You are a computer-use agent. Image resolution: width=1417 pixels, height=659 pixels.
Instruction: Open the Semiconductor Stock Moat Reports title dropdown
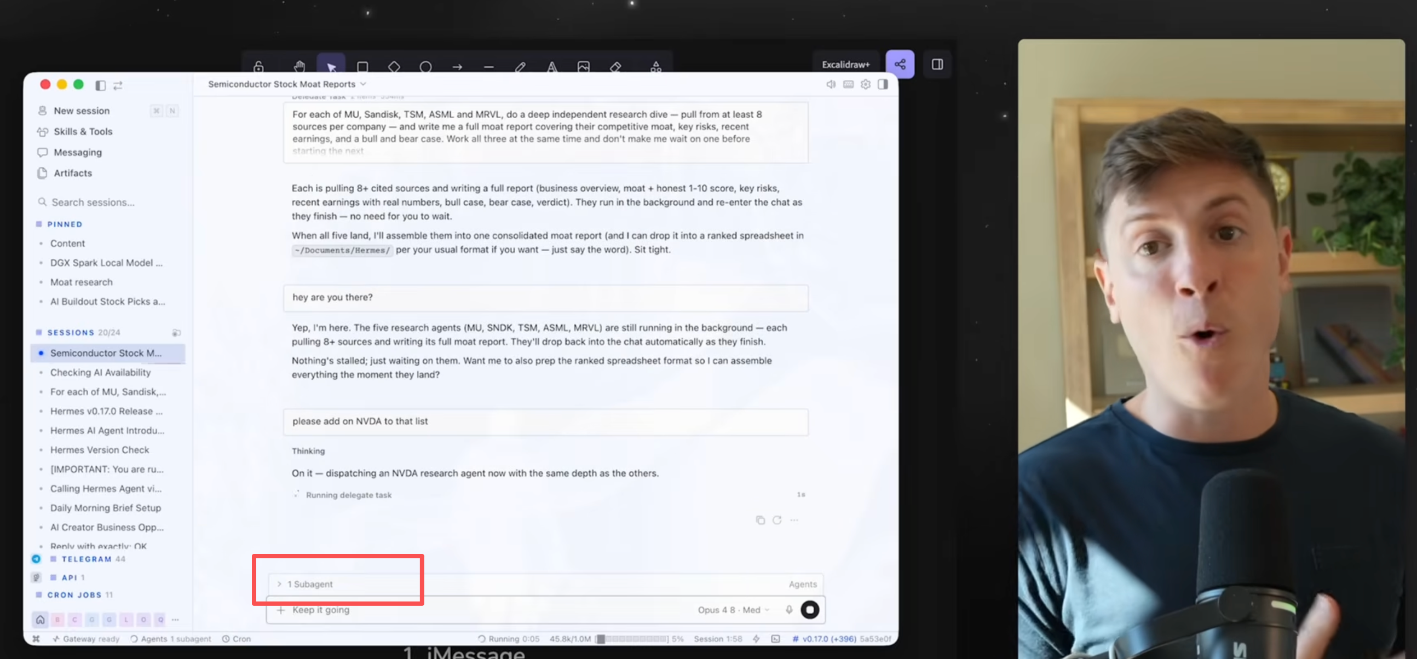click(x=287, y=84)
